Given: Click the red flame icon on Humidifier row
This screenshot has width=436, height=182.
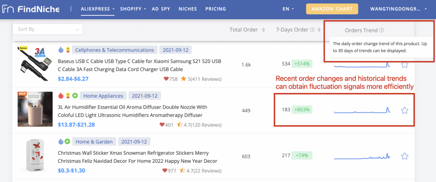Looking at the screenshot, I should pos(61,96).
